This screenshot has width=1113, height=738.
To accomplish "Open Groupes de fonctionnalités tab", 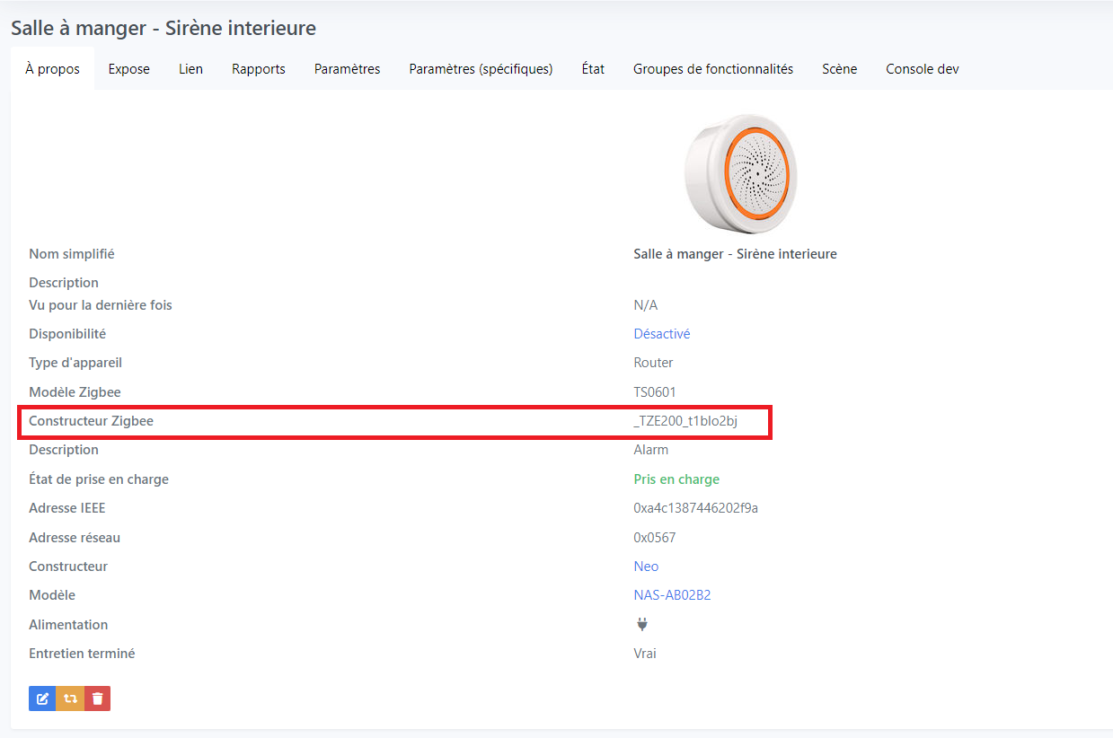I will [x=713, y=69].
